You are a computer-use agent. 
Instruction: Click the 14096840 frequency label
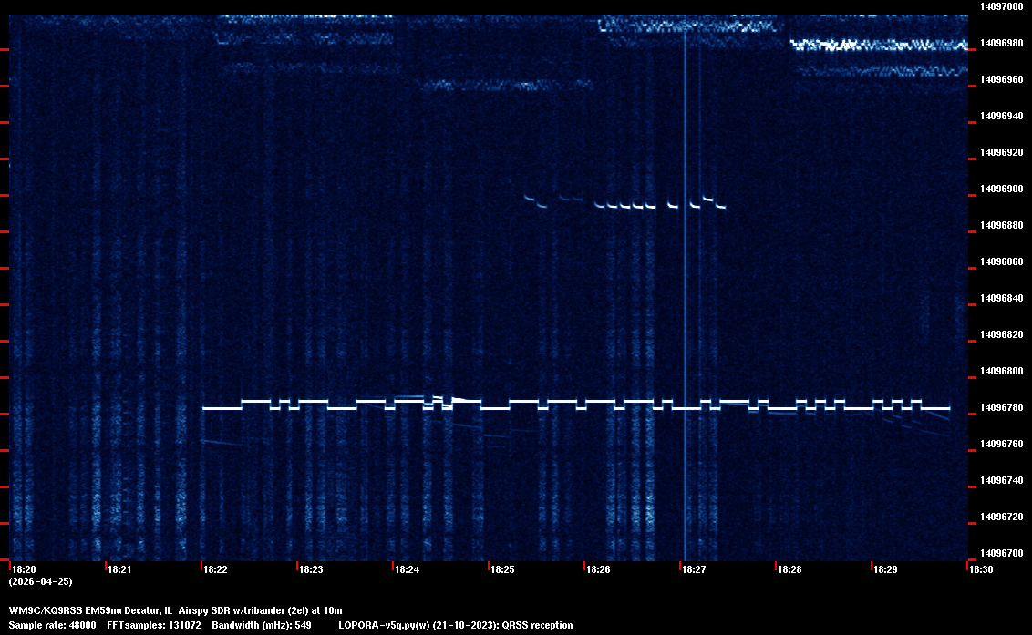coord(1001,298)
